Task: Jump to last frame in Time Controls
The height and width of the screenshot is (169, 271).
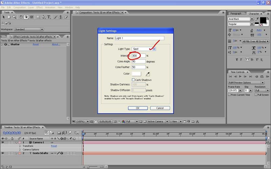Action: (x=251, y=76)
